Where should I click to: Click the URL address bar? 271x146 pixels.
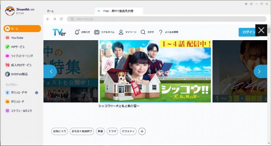coord(166,19)
